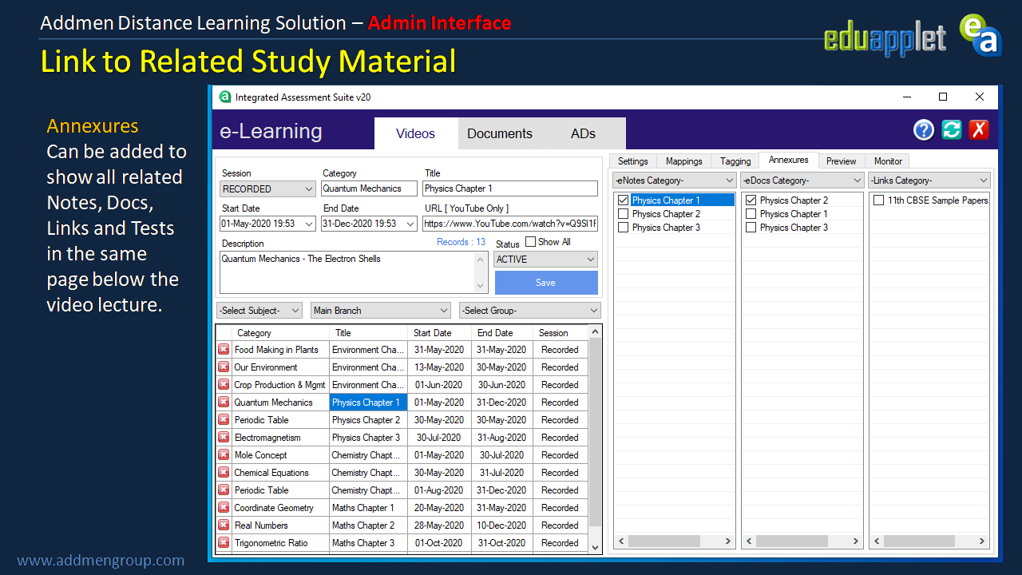Check eDocs Physics Chapter 3
This screenshot has height=575, width=1022.
751,228
